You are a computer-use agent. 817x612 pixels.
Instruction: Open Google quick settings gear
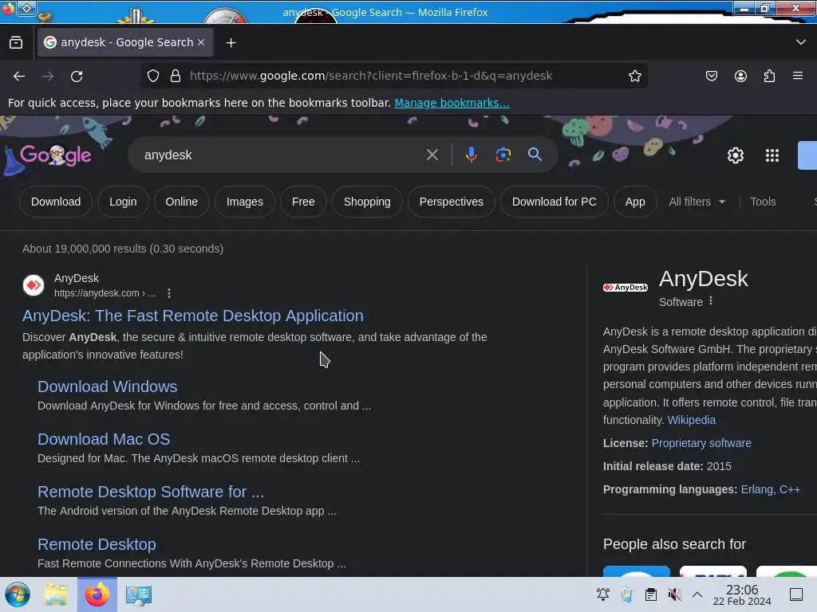pyautogui.click(x=735, y=155)
